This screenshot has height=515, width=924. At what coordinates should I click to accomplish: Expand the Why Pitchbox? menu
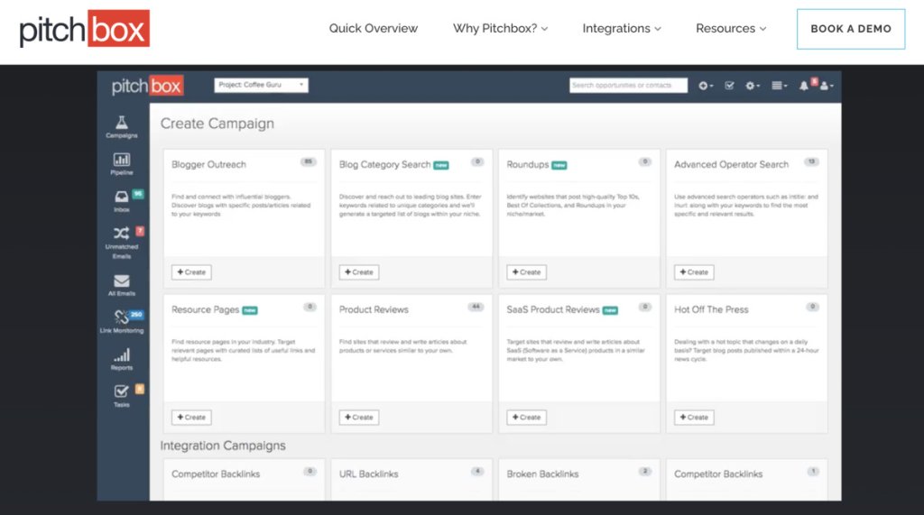click(x=500, y=28)
